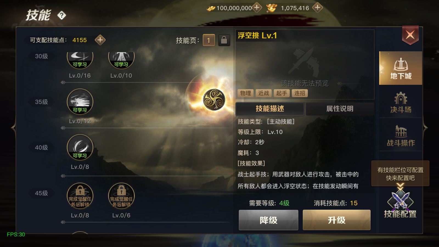Select the level 40 slash skill icon
The image size is (439, 247).
(80, 147)
